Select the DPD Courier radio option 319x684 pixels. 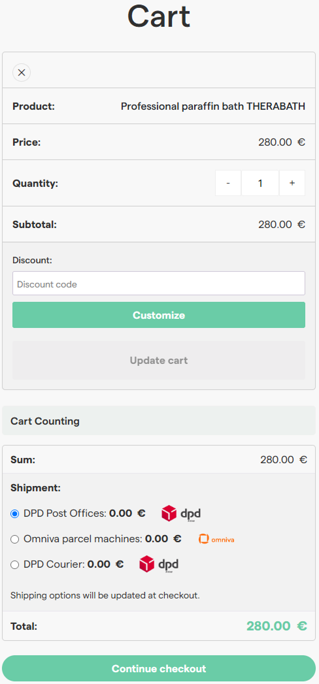click(15, 565)
